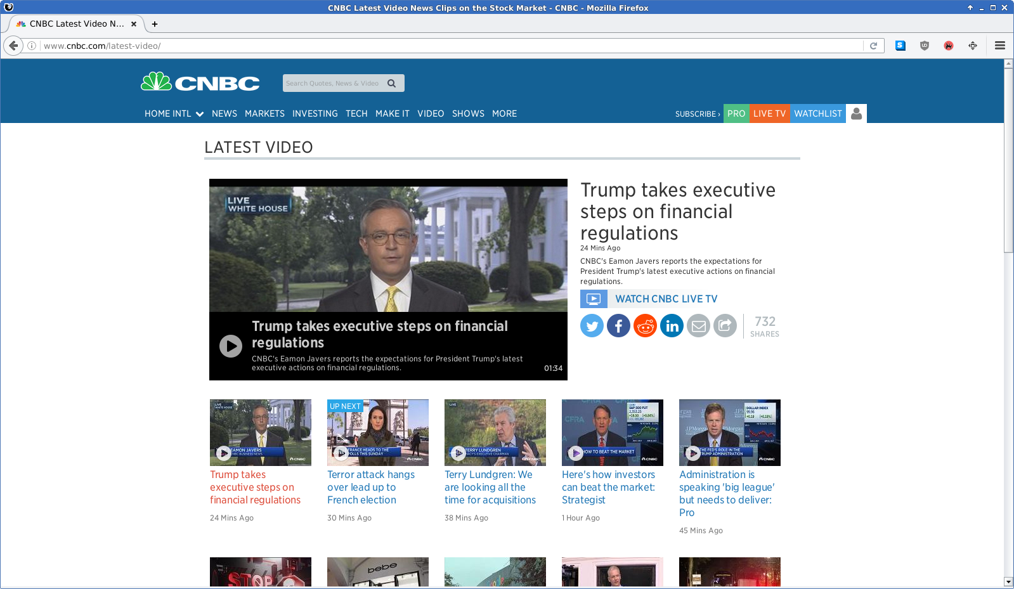Click the Search Quotes, News & Video field
This screenshot has height=589, width=1014.
click(333, 83)
